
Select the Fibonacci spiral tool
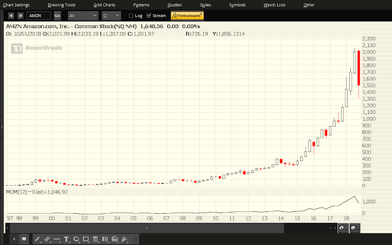tap(115, 239)
